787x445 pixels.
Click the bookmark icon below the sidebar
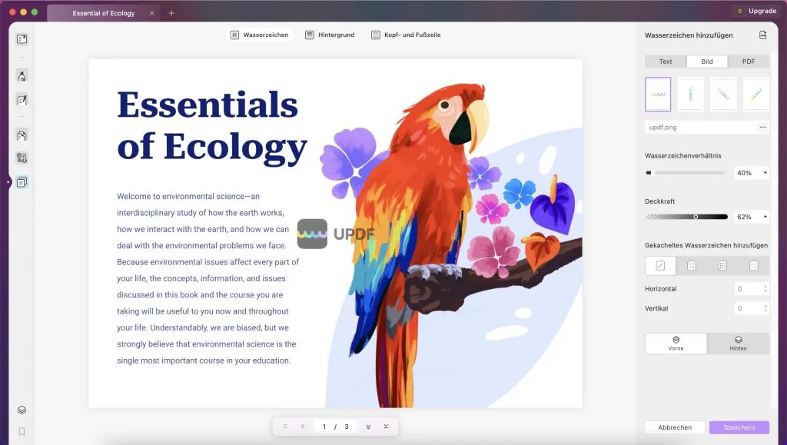click(x=22, y=430)
